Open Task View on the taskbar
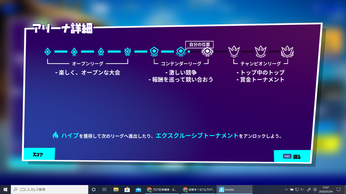This screenshot has width=346, height=194. point(105,189)
